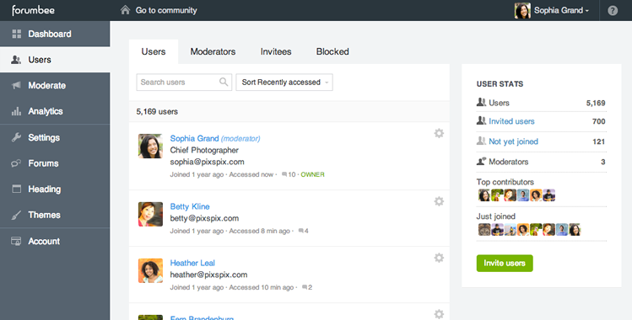Screen dimensions: 632x320
Task: Click the Search users input field
Action: [184, 82]
